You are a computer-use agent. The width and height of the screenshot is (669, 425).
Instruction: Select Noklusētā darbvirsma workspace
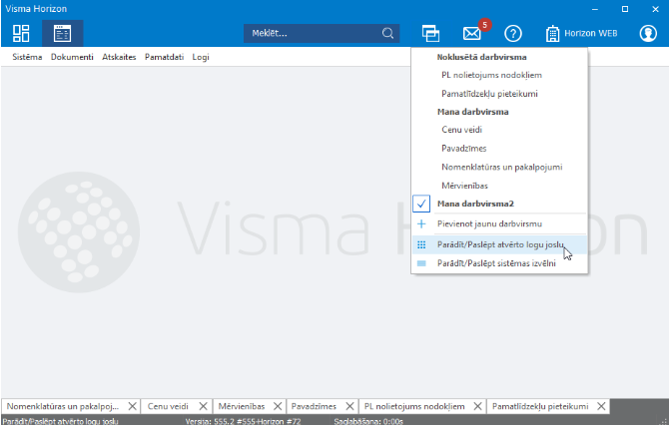pos(481,57)
